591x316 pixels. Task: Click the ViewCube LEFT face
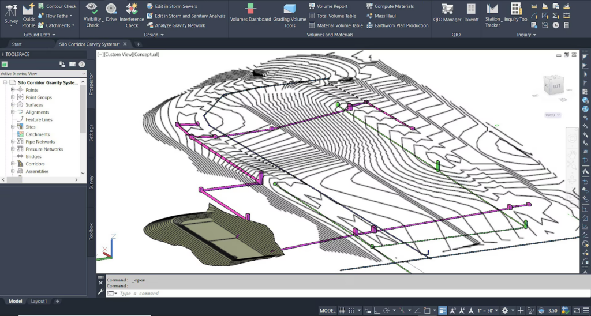pos(556,86)
